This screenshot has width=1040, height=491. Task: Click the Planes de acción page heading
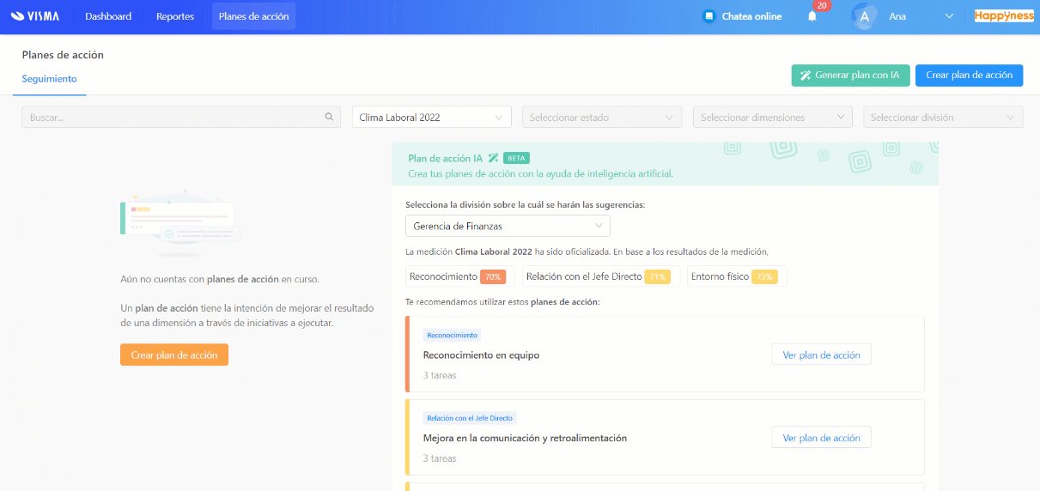point(63,55)
